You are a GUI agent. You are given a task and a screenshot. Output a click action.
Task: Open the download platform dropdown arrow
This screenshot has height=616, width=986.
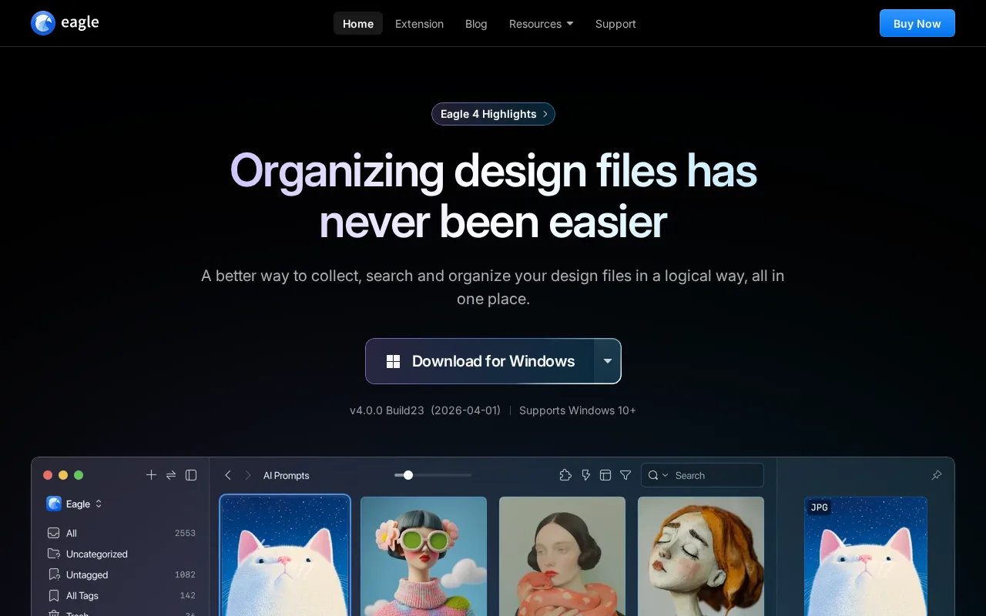[607, 361]
